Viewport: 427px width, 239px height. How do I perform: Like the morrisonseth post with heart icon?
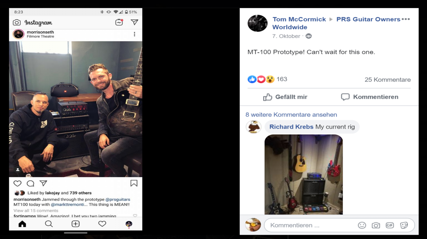[x=17, y=183]
